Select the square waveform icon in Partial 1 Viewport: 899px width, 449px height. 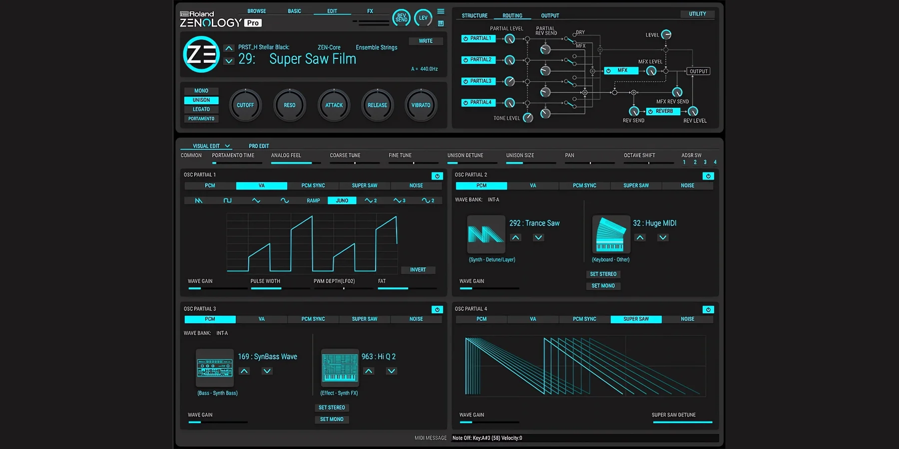(x=227, y=201)
